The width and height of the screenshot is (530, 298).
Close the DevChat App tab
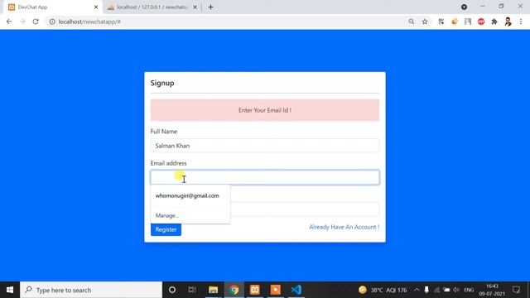click(x=96, y=7)
